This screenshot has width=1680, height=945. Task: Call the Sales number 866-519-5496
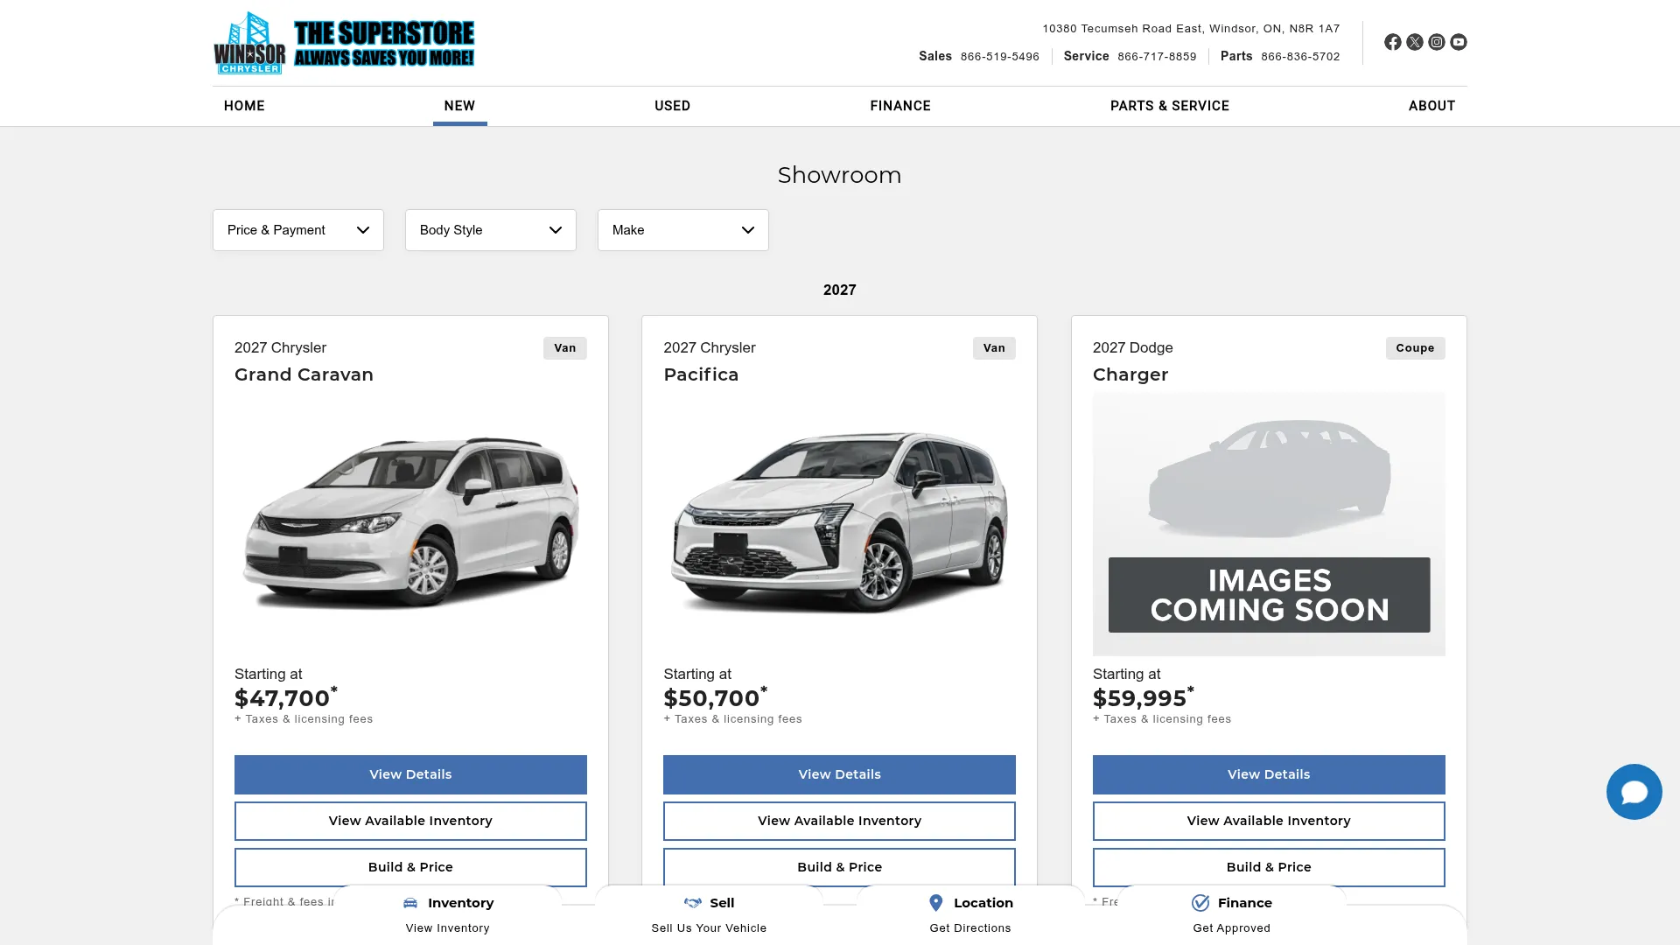point(999,56)
